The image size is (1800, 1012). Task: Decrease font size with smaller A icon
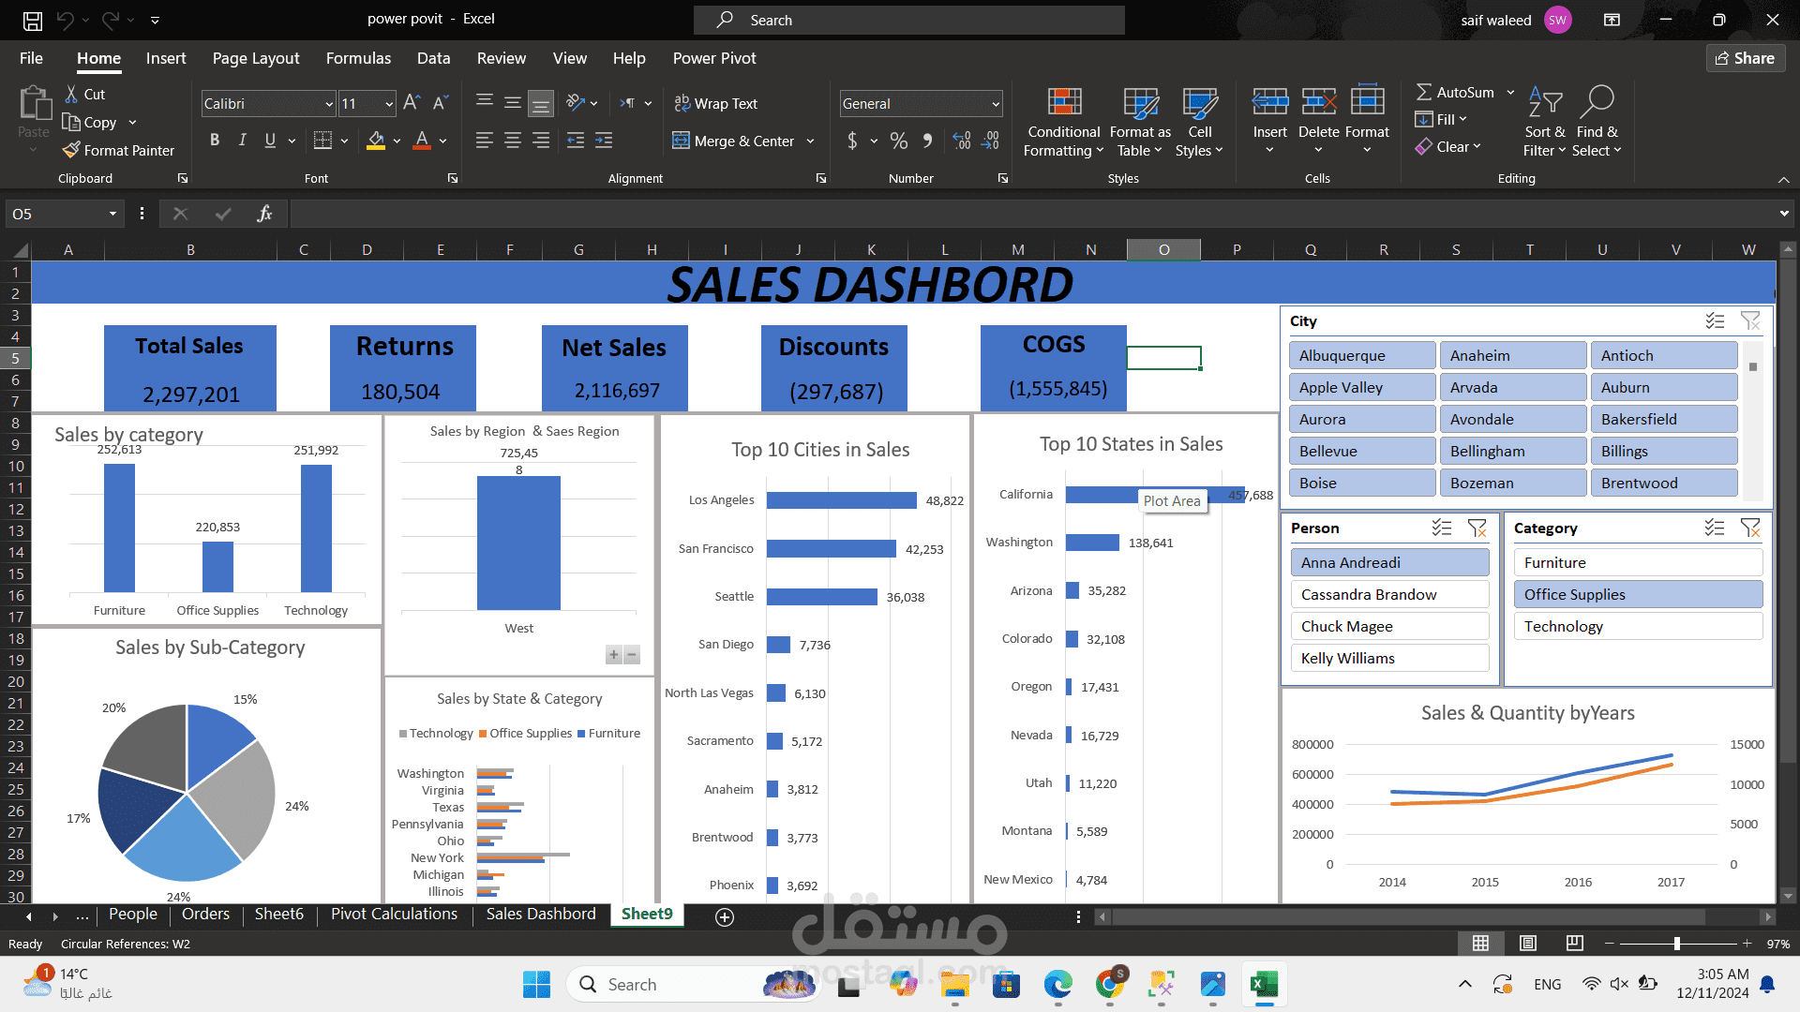(441, 103)
